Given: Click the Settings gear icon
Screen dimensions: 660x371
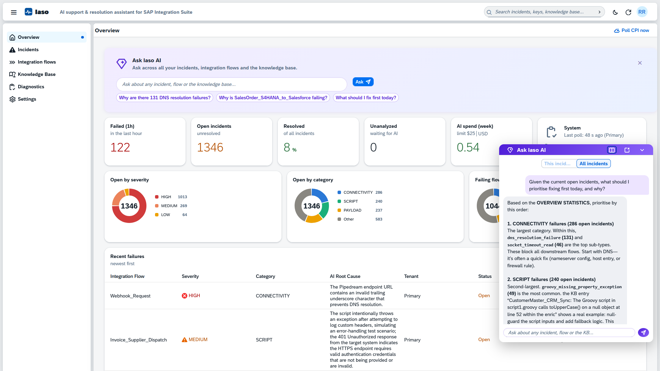Looking at the screenshot, I should tap(12, 99).
